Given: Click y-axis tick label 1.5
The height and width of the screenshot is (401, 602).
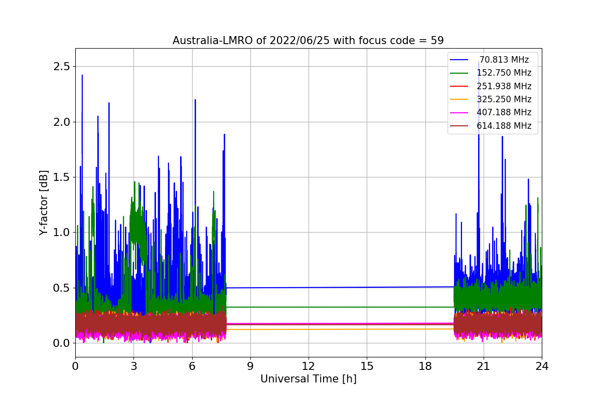Looking at the screenshot, I should pos(62,177).
